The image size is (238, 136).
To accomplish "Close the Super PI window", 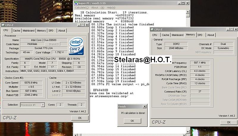I will [187, 3].
